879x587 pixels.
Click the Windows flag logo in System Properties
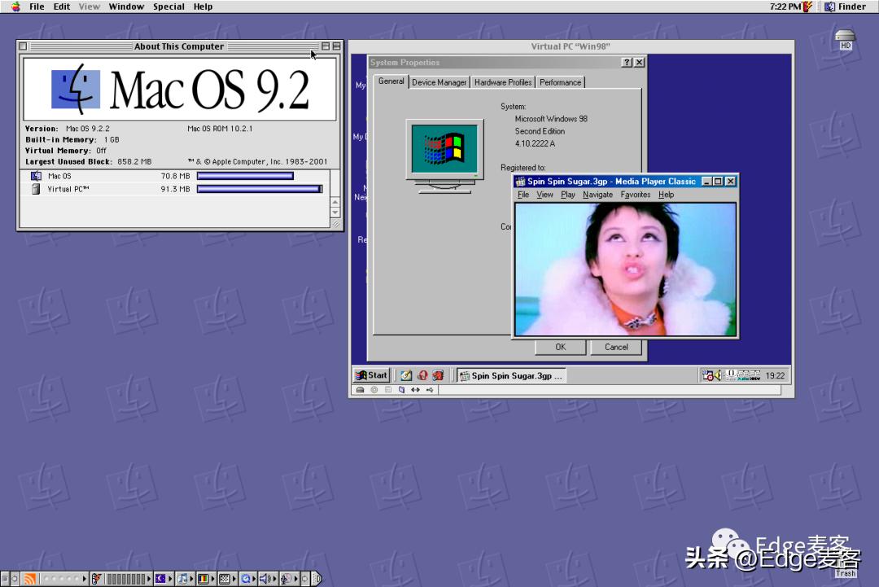[444, 147]
